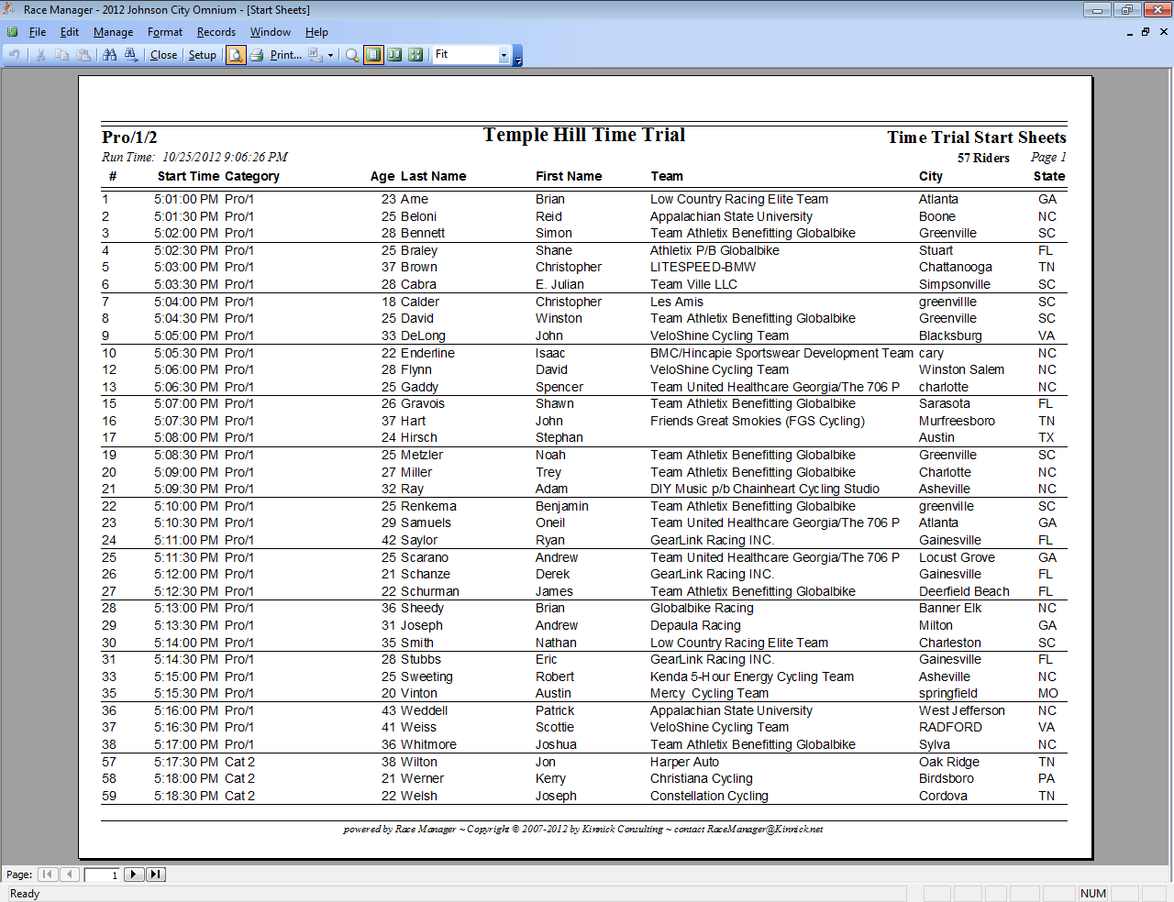The height and width of the screenshot is (902, 1174).
Task: Select the One Page view icon
Action: pos(373,55)
